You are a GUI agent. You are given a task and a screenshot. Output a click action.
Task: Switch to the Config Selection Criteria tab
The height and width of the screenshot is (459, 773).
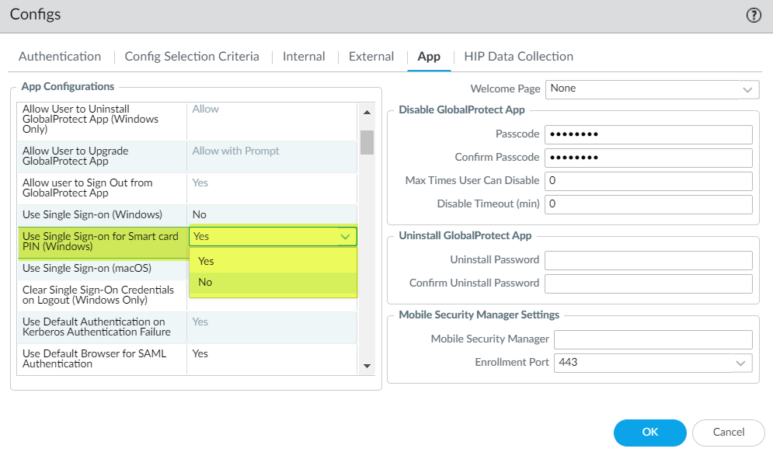tap(192, 56)
